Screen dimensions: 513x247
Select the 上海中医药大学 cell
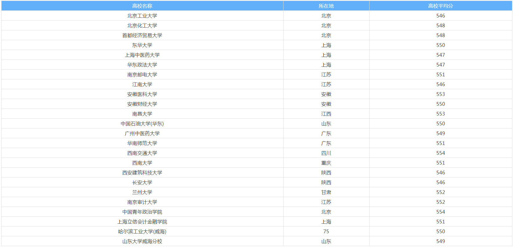142,55
